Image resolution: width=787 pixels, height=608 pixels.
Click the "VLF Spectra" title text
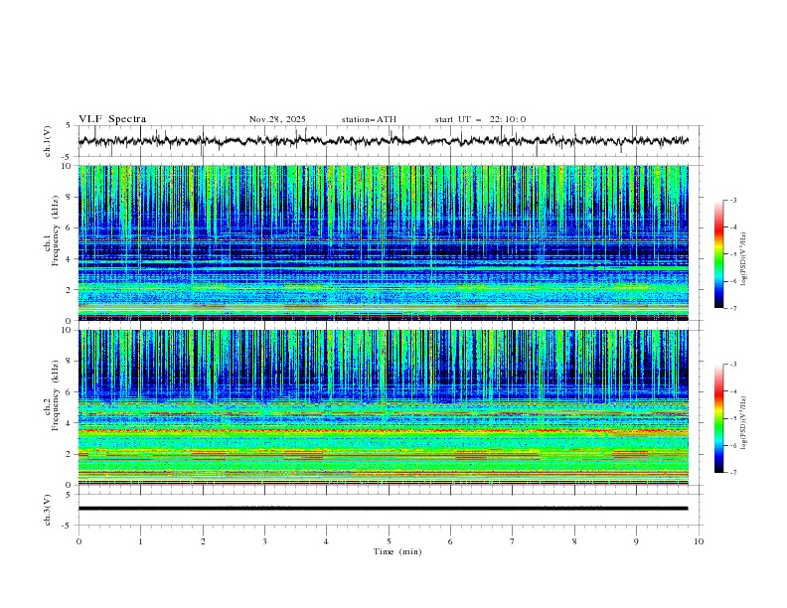point(112,119)
